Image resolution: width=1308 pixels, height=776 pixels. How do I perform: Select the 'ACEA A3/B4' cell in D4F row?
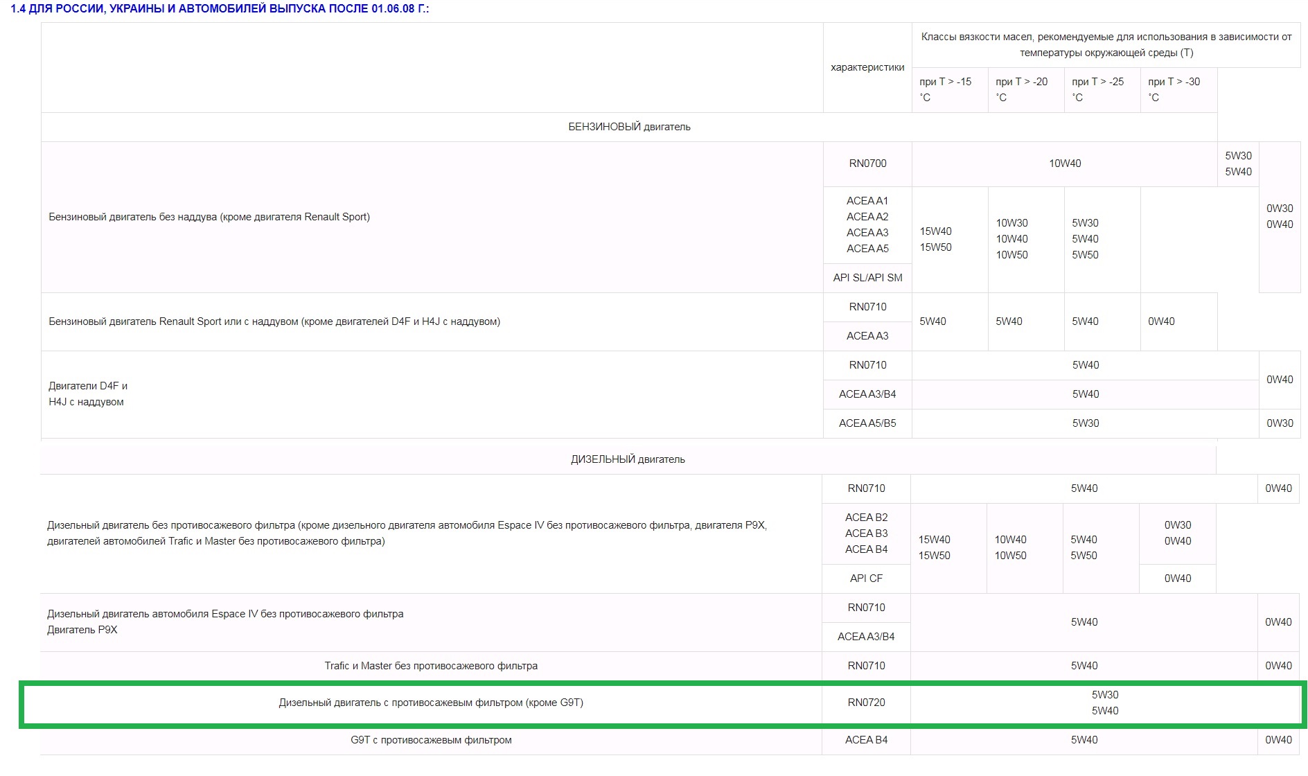click(x=867, y=394)
